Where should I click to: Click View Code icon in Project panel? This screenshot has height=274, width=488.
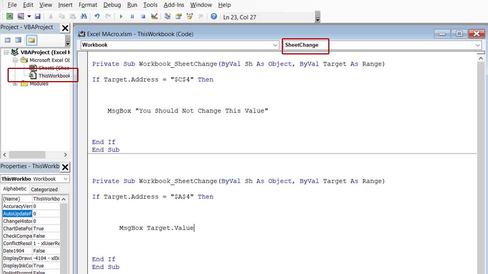8,40
